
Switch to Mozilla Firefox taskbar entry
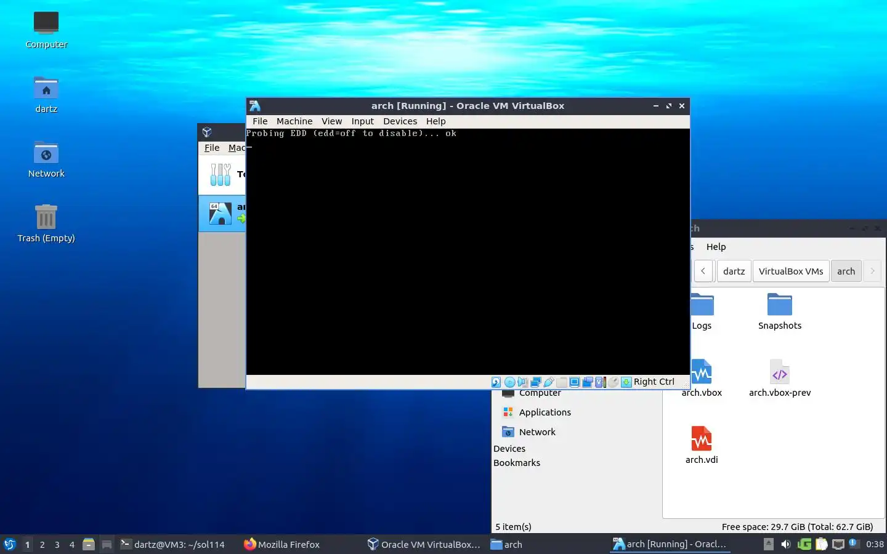(x=282, y=544)
